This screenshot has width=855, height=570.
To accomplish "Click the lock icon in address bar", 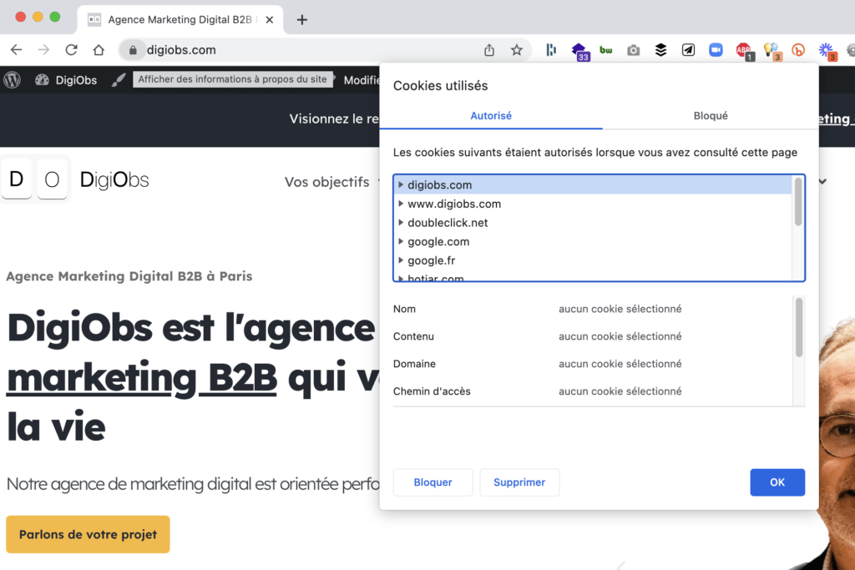I will (x=133, y=50).
